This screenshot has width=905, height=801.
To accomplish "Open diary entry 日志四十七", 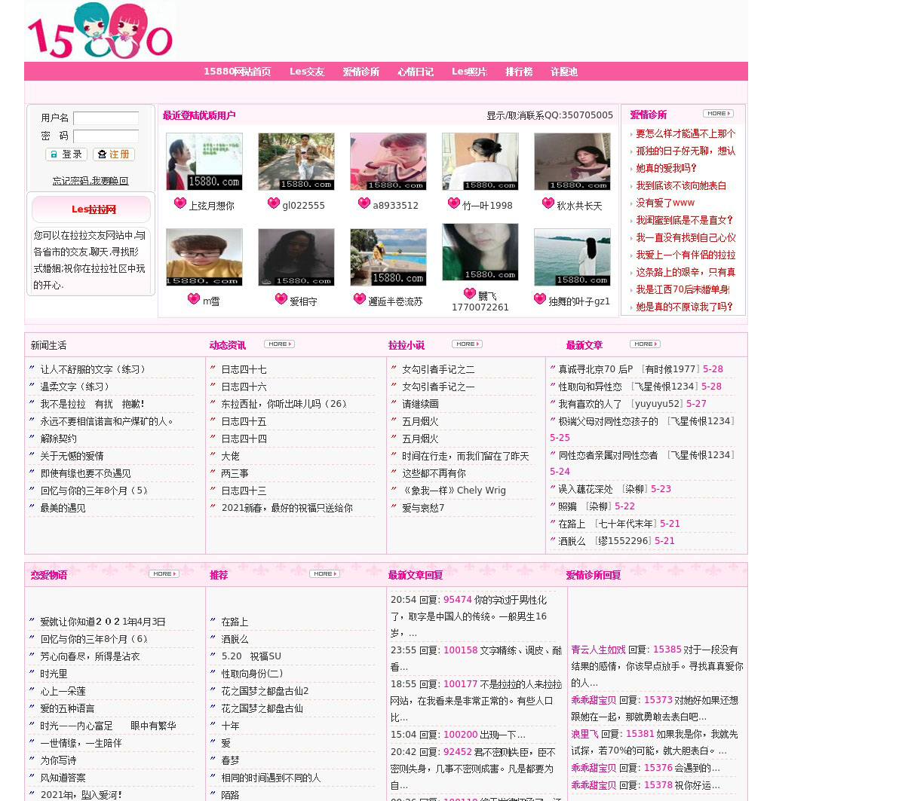I will tap(244, 369).
